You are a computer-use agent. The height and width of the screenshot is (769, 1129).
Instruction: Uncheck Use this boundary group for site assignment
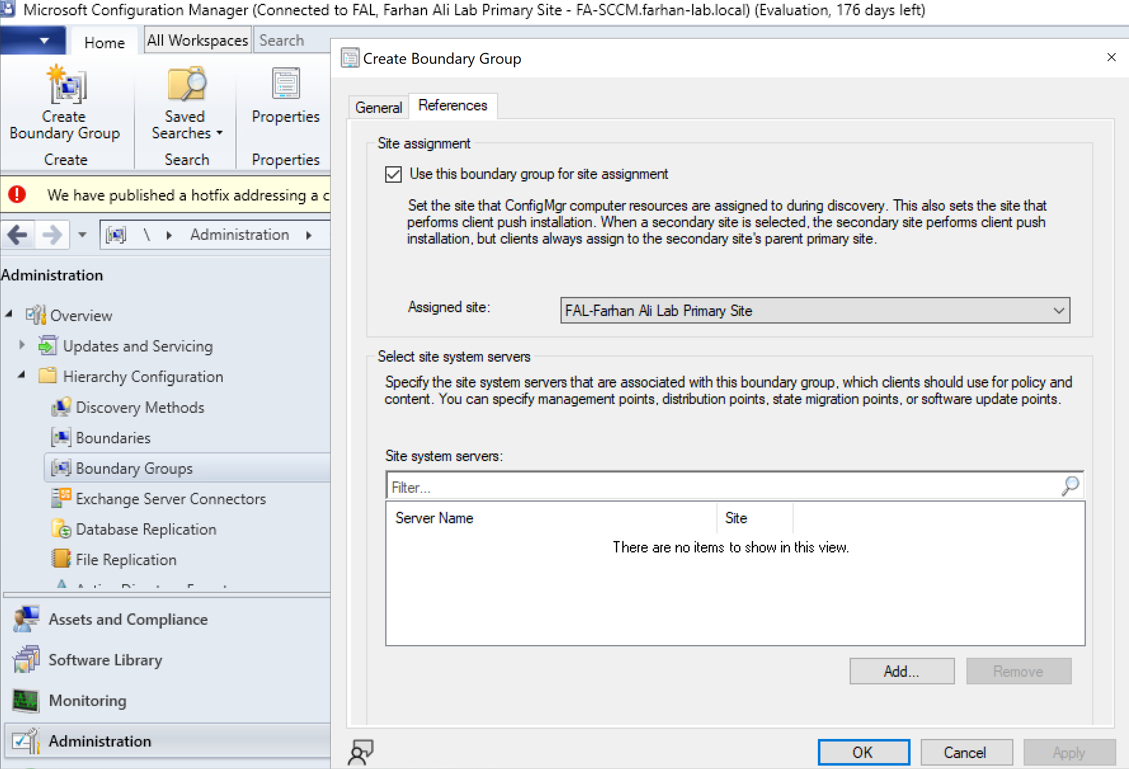pyautogui.click(x=394, y=174)
